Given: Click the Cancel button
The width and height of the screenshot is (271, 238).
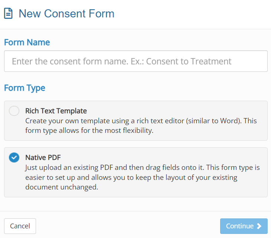Looking at the screenshot, I should click(x=20, y=226).
